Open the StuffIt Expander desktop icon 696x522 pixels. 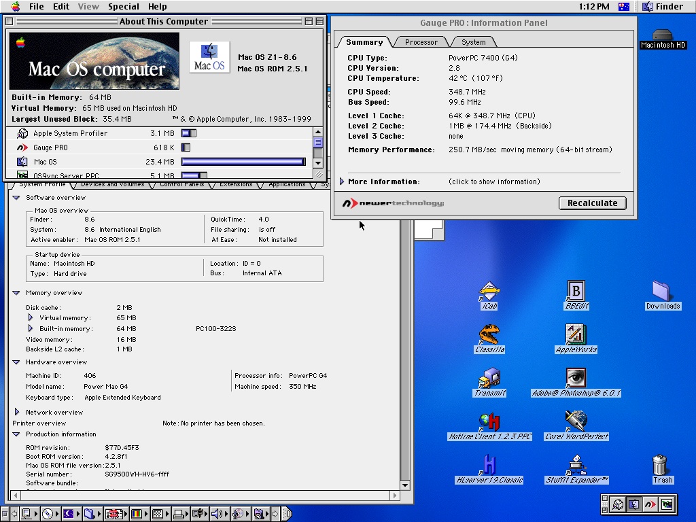click(576, 466)
